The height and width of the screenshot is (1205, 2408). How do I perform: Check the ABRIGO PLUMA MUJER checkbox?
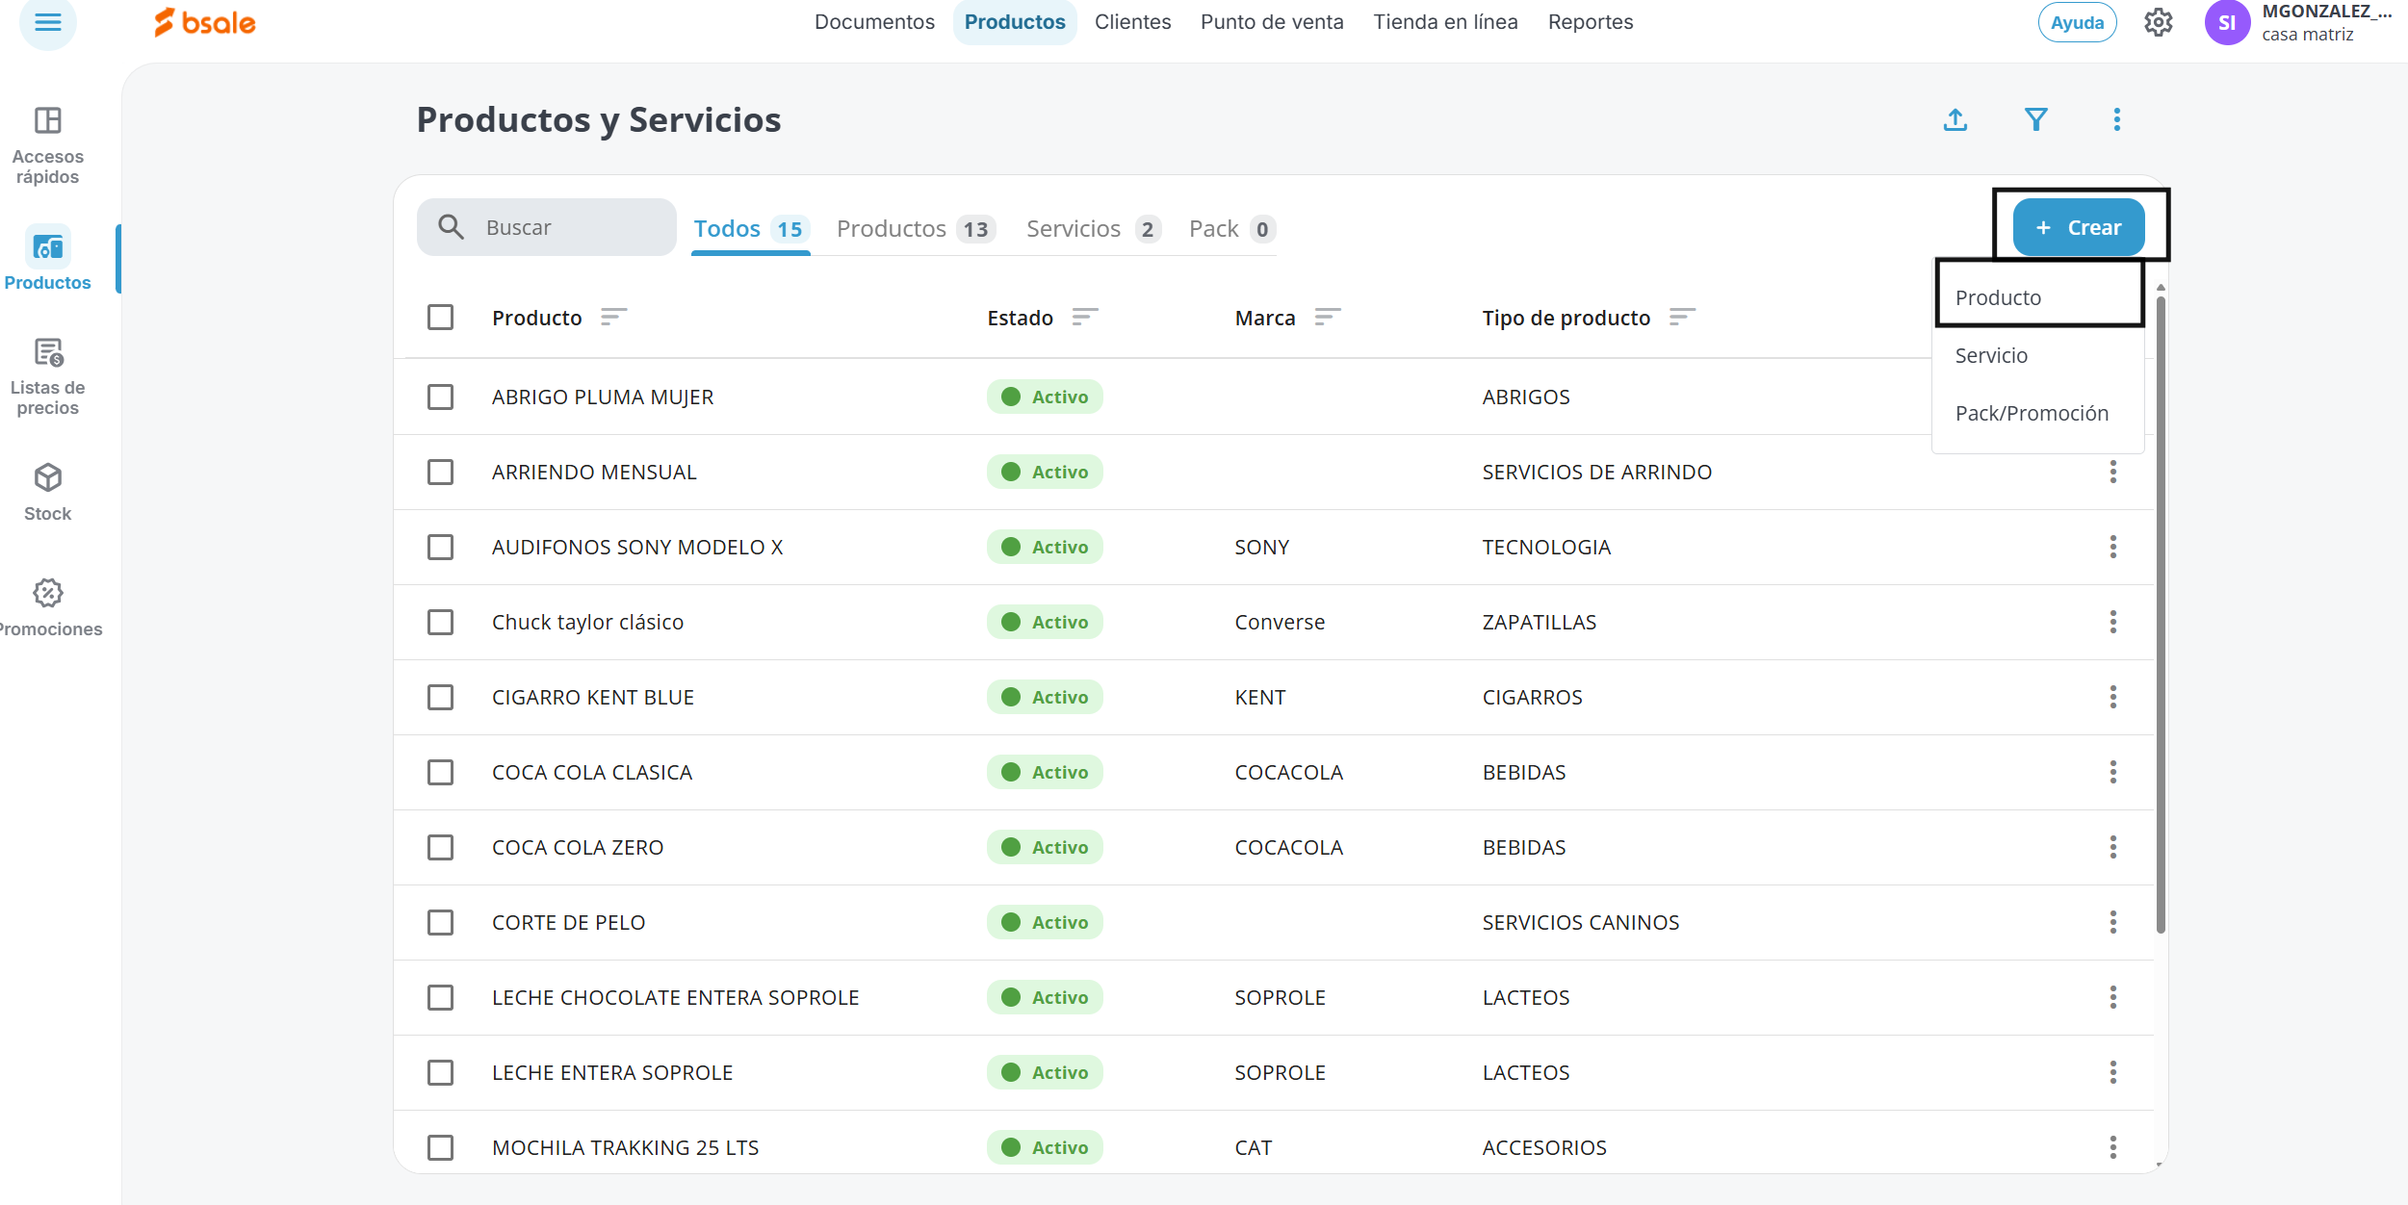click(440, 397)
